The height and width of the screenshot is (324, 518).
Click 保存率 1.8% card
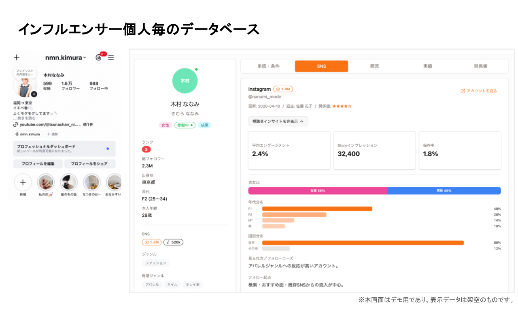pyautogui.click(x=460, y=150)
